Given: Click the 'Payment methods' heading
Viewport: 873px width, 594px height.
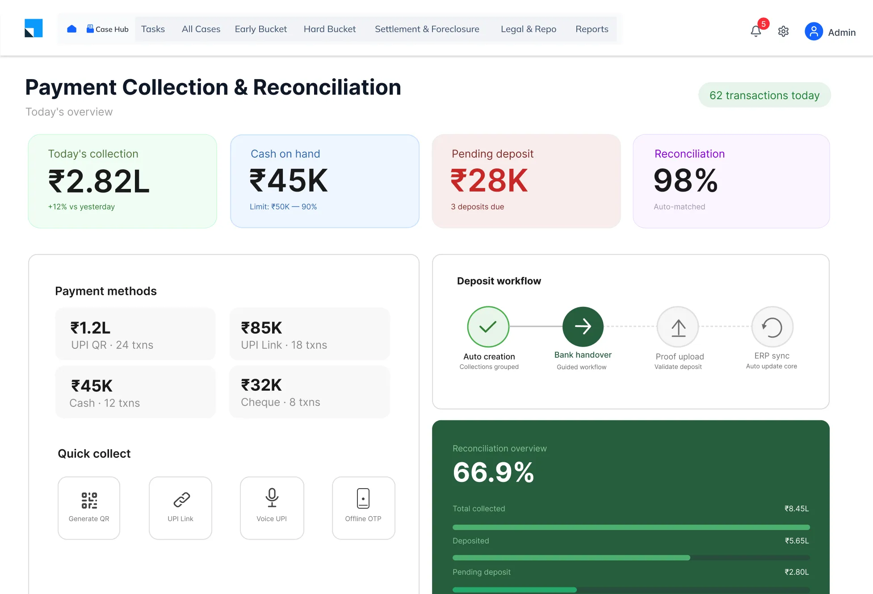Looking at the screenshot, I should point(106,291).
